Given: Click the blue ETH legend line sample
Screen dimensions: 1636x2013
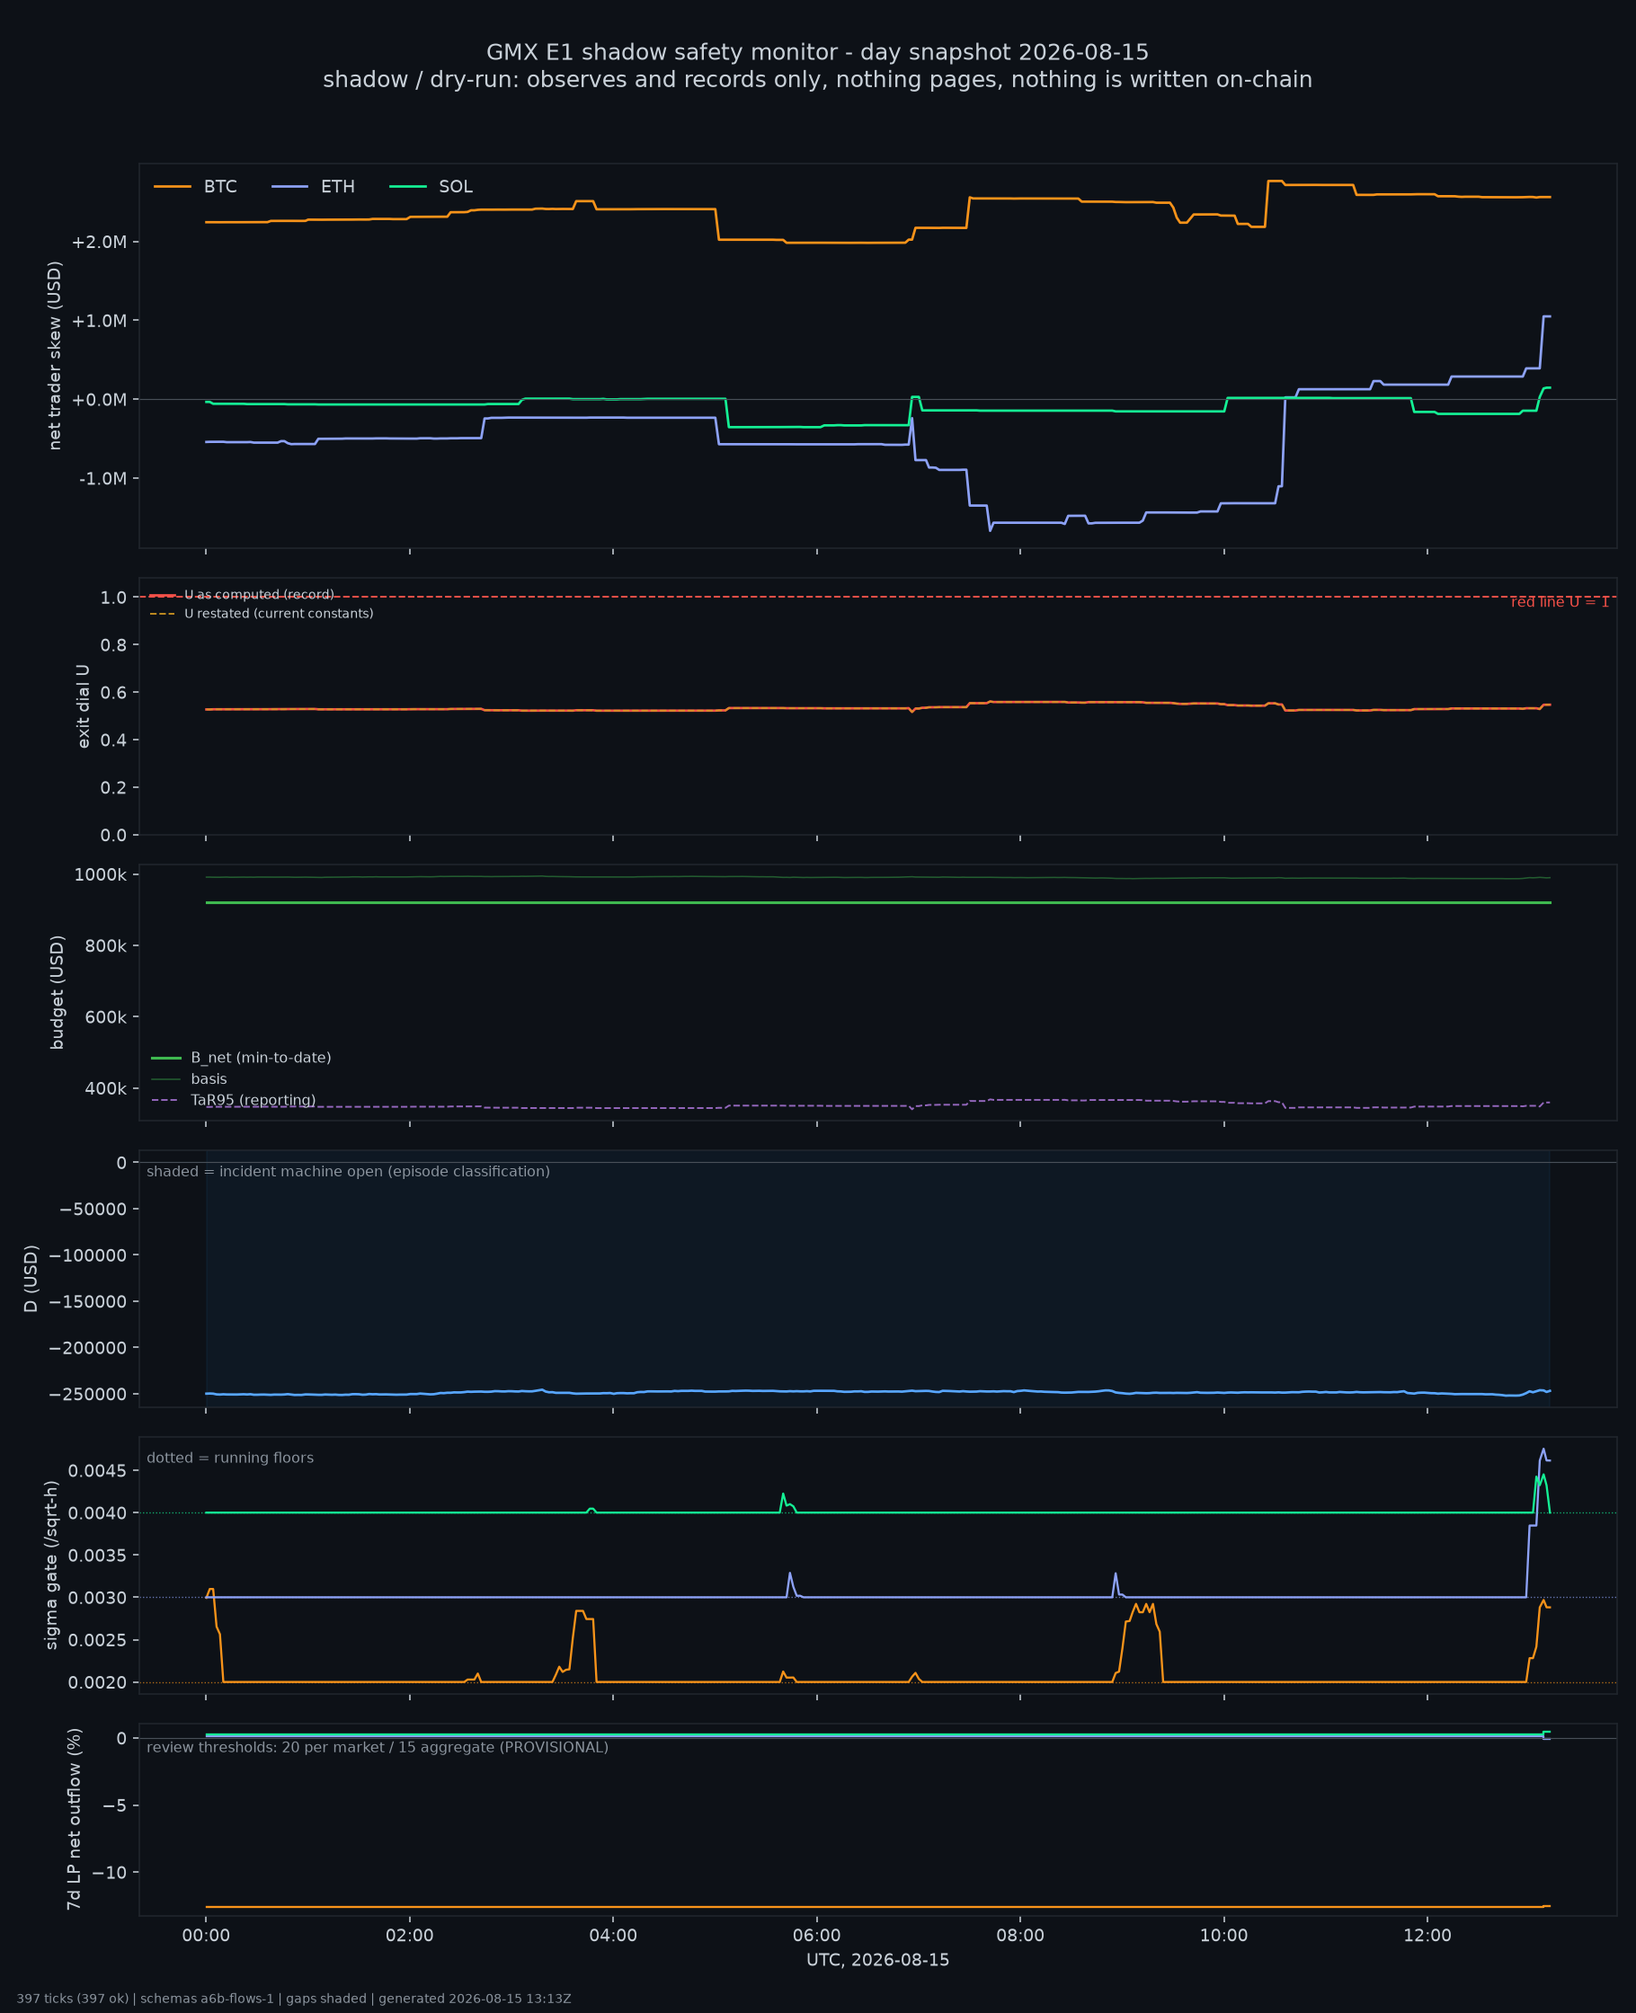Looking at the screenshot, I should tap(289, 187).
